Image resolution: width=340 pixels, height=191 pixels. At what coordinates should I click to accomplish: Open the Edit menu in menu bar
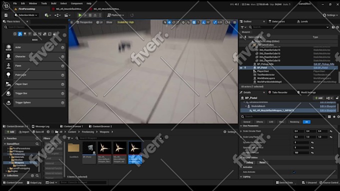tap(23, 3)
